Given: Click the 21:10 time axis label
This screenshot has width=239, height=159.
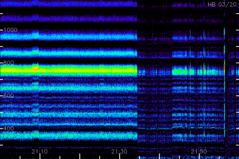Looking at the screenshot, I should (40, 152).
